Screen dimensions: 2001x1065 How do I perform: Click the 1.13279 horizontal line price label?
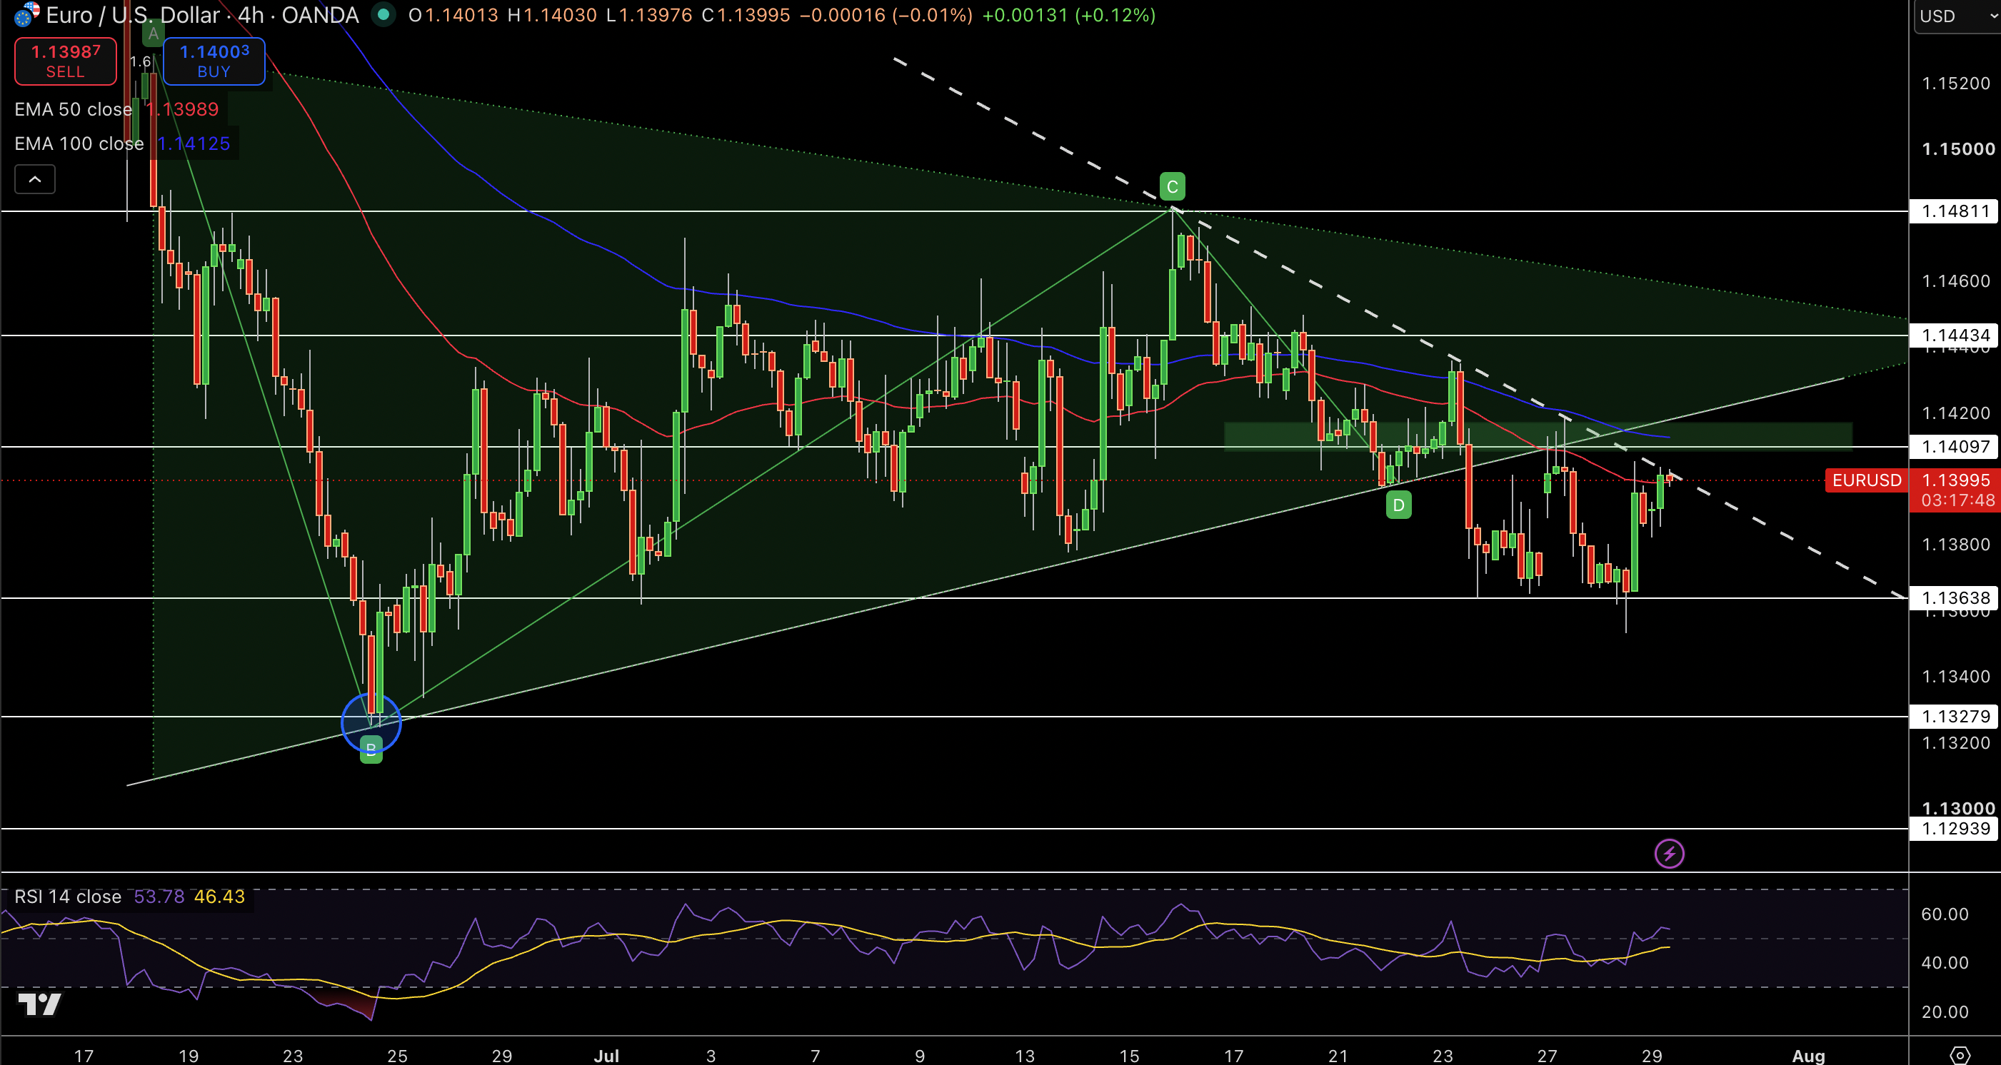[1955, 717]
